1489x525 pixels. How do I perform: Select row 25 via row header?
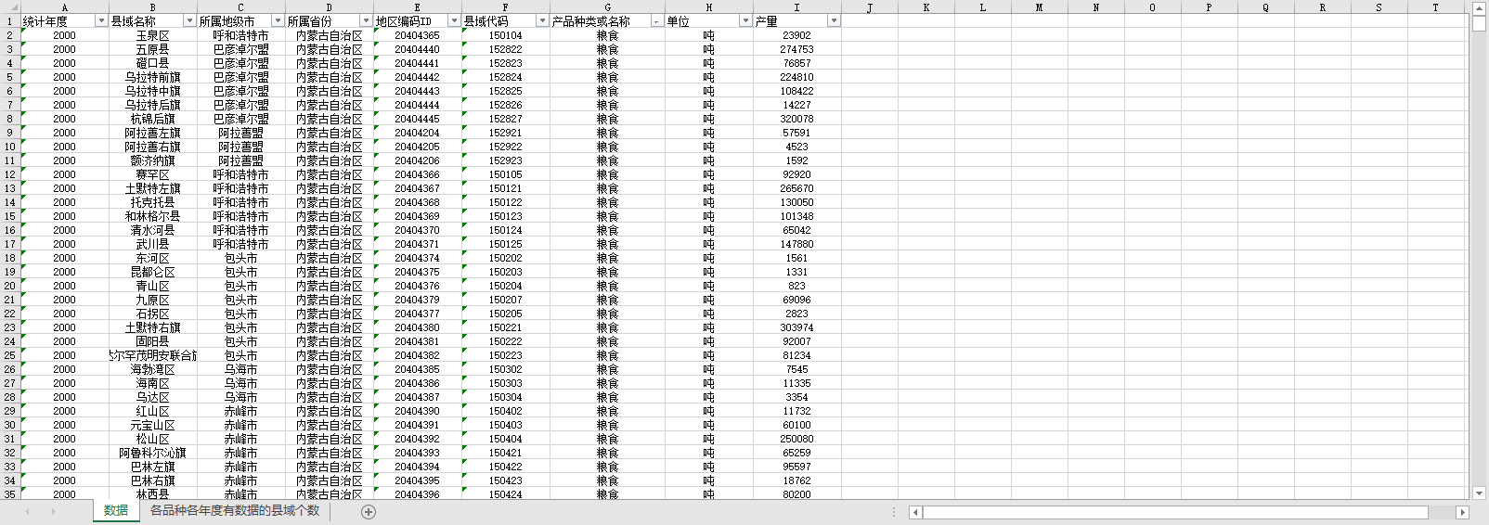point(10,355)
